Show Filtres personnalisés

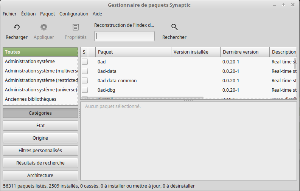point(40,151)
